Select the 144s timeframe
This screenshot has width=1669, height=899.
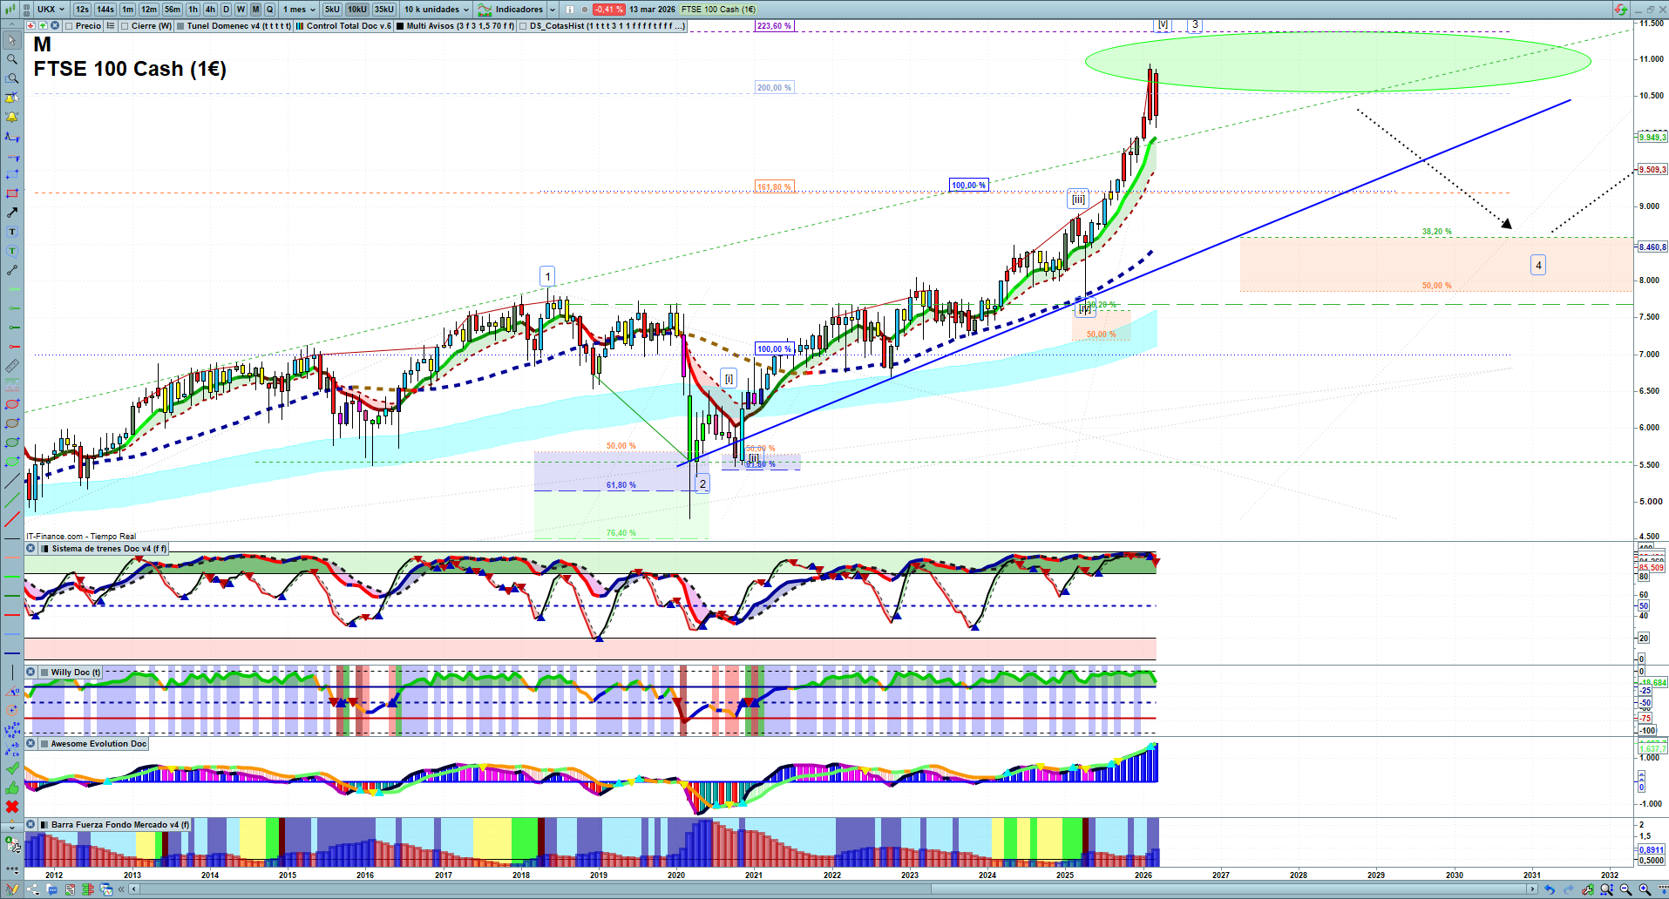105,10
